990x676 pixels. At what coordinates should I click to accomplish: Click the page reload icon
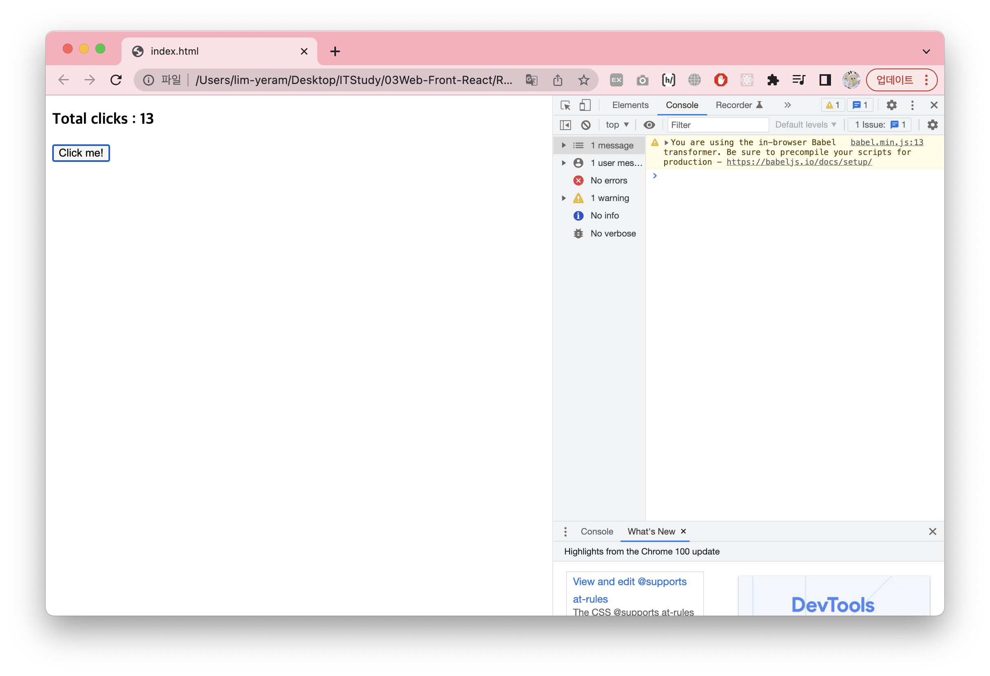tap(116, 80)
